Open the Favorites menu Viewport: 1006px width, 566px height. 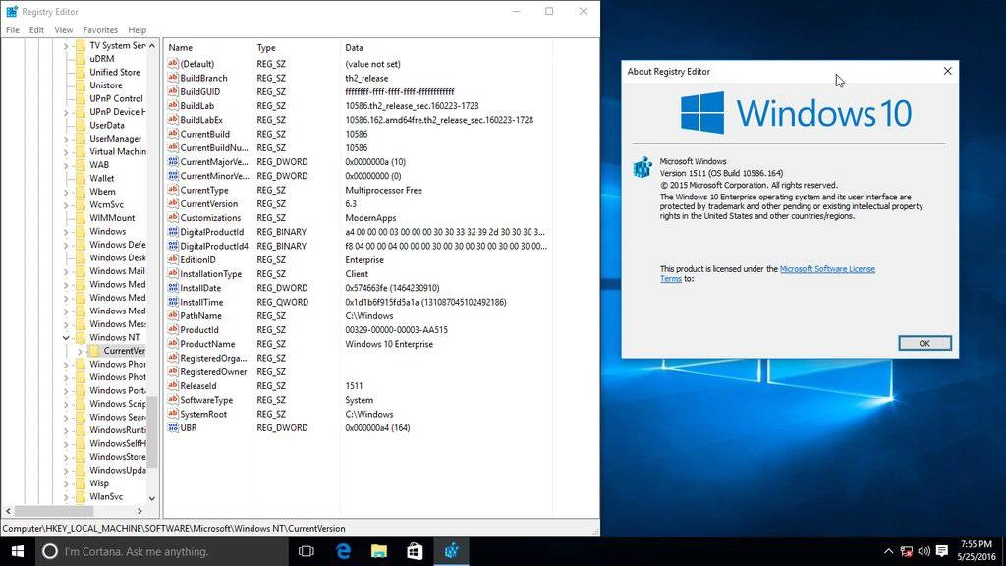pos(100,29)
